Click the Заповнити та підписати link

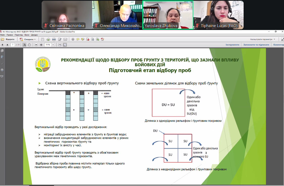(256, 45)
